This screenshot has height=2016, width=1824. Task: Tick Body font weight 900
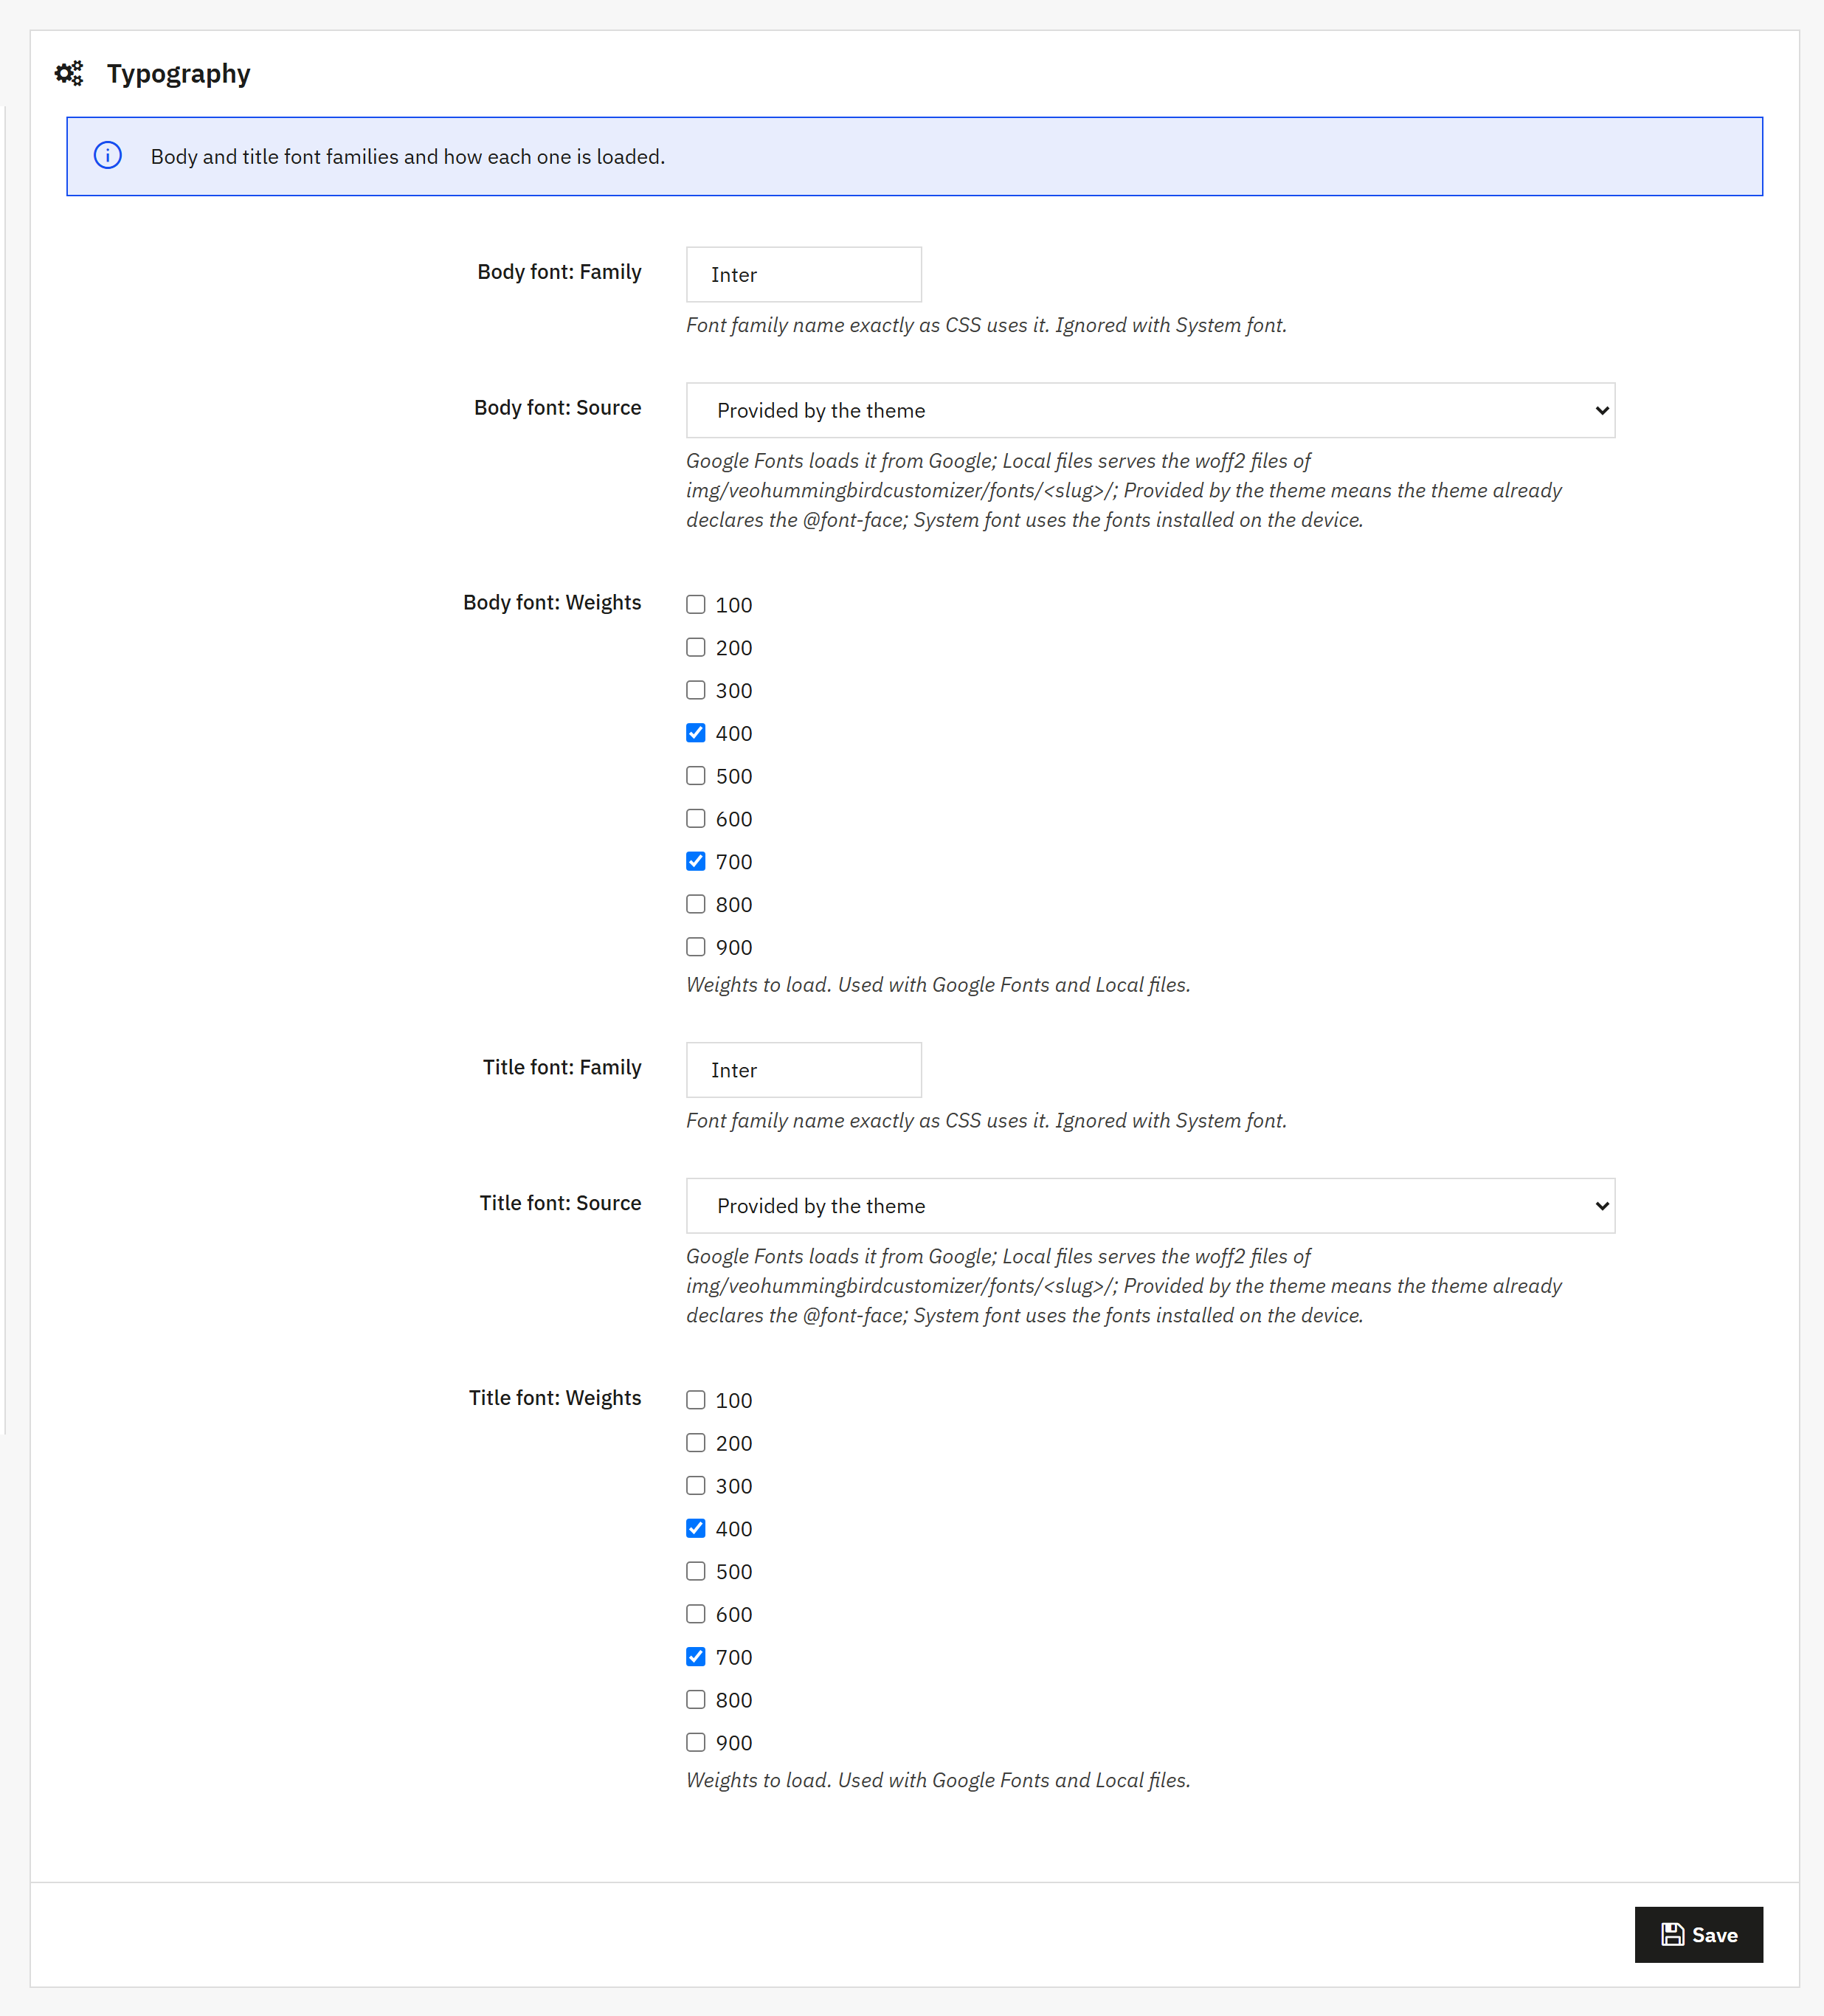(696, 947)
